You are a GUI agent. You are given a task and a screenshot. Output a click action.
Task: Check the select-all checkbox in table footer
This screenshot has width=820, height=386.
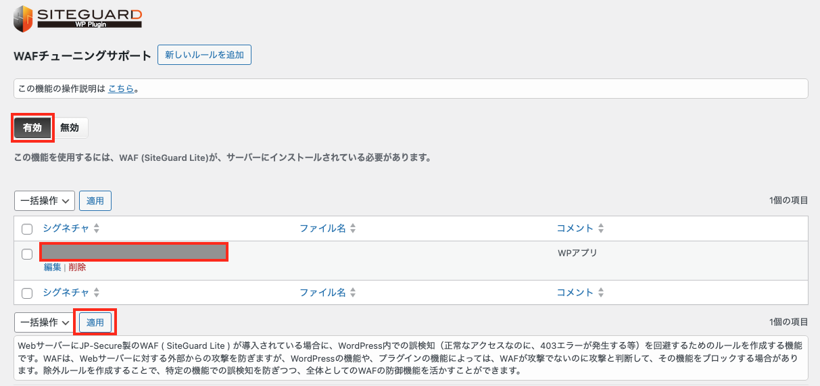[27, 293]
